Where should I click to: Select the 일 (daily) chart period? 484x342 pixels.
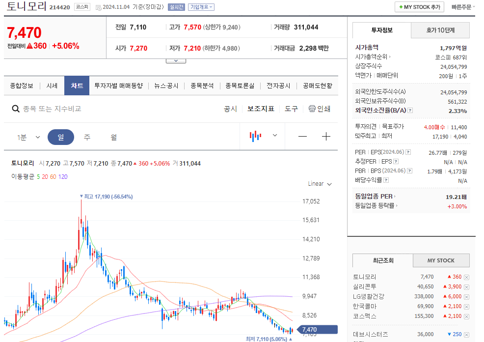pyautogui.click(x=61, y=137)
